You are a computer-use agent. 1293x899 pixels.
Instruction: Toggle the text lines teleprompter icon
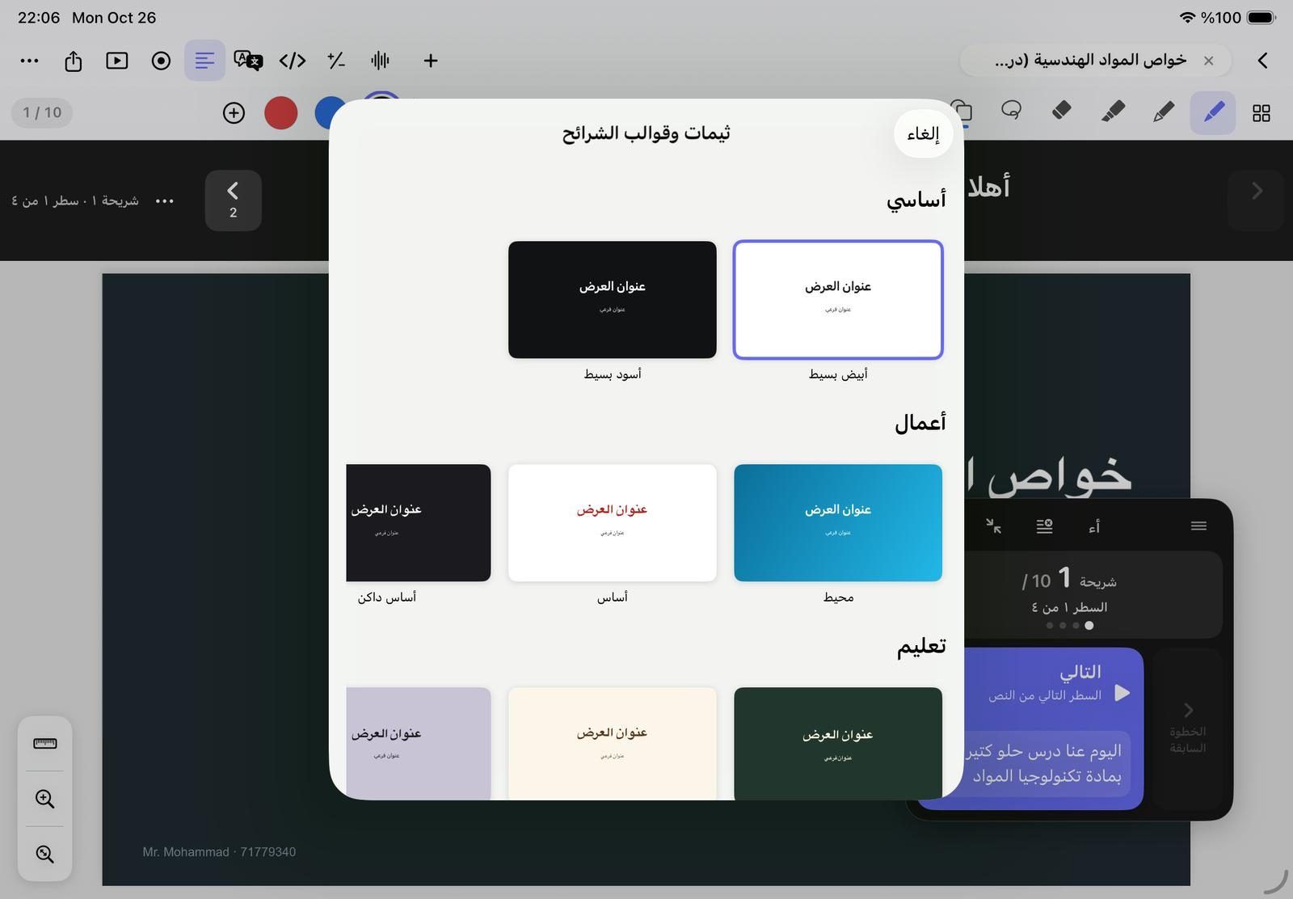click(x=204, y=61)
